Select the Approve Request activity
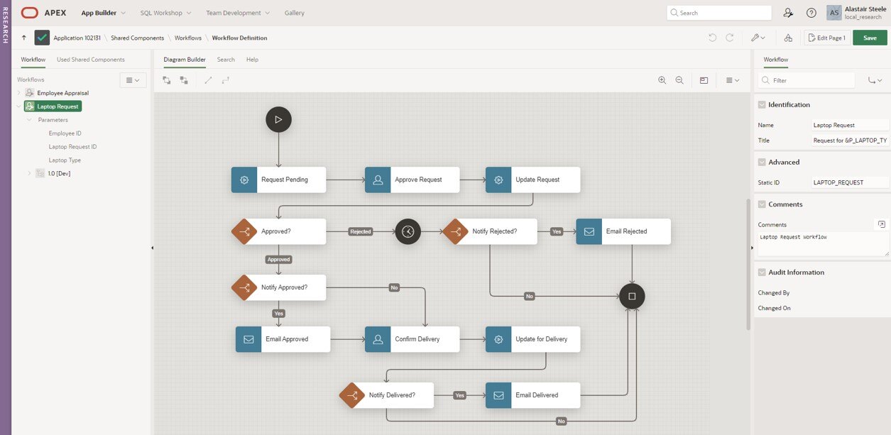 [x=412, y=180]
